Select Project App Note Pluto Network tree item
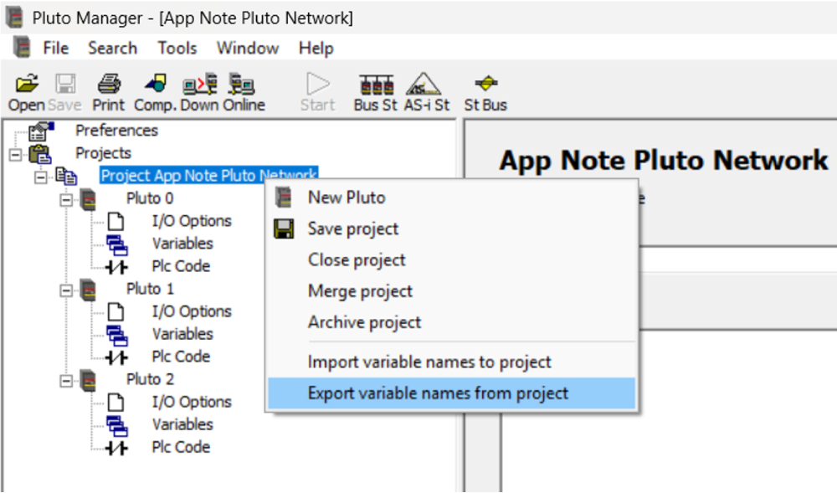Screen dimensions: 837x493 pyautogui.click(x=208, y=176)
